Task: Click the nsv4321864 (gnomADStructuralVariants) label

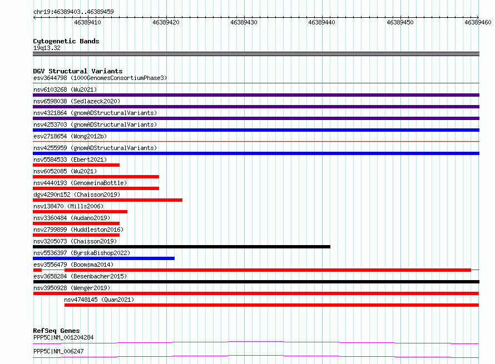Action: click(95, 113)
